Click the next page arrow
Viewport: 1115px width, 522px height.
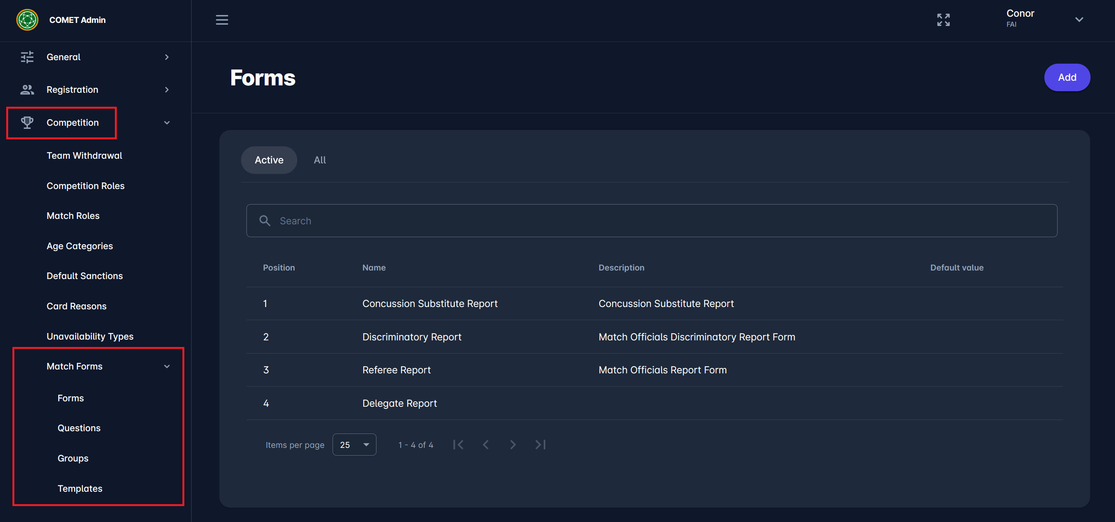pos(513,444)
